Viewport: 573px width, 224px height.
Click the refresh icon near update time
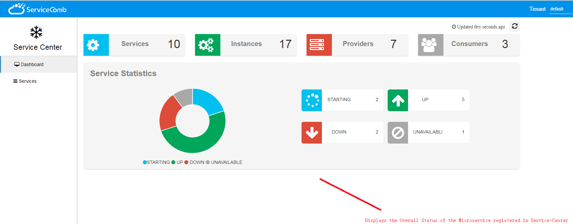click(x=515, y=26)
